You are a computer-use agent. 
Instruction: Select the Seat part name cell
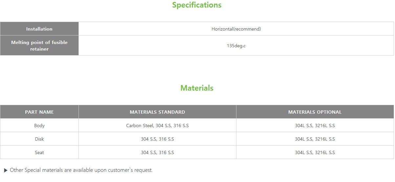(39, 152)
